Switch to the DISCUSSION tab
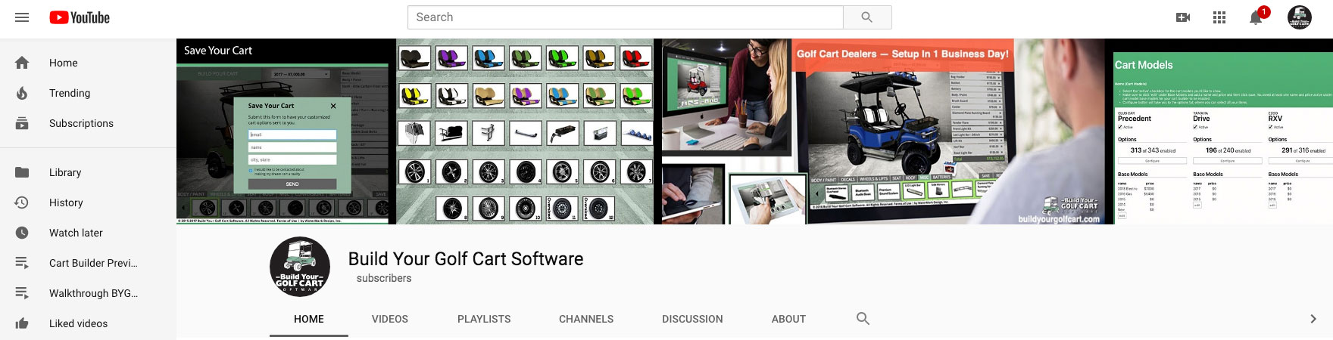 click(x=692, y=319)
